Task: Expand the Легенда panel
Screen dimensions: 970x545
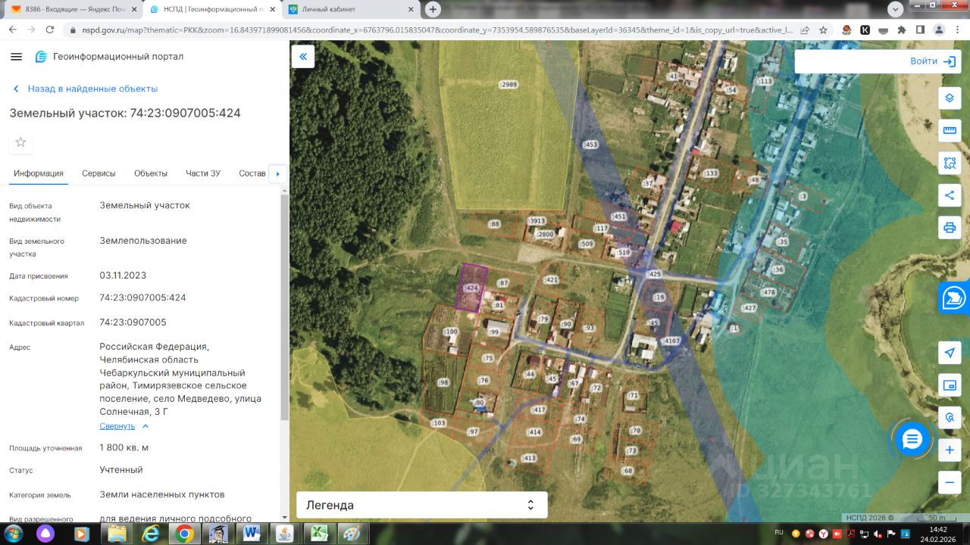Action: (421, 505)
